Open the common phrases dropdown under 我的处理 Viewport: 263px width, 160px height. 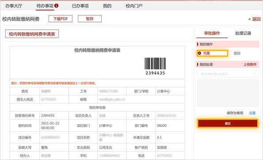tap(228, 74)
